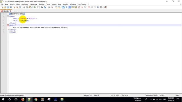Viewport: 182px width, 102px height.
Task: Collapse the body tag fold marker
Action: click(8, 25)
